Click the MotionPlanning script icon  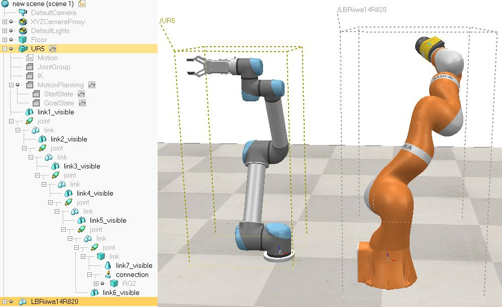point(30,85)
